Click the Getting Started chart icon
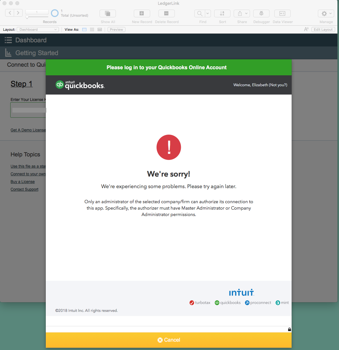This screenshot has width=339, height=350. pyautogui.click(x=8, y=53)
